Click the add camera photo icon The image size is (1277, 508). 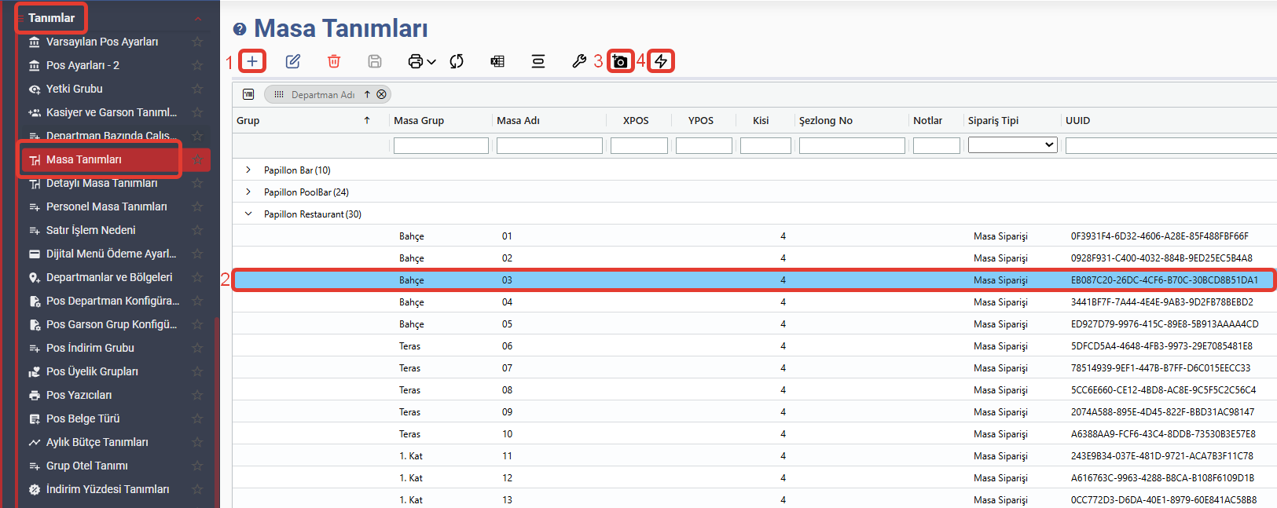(x=621, y=61)
